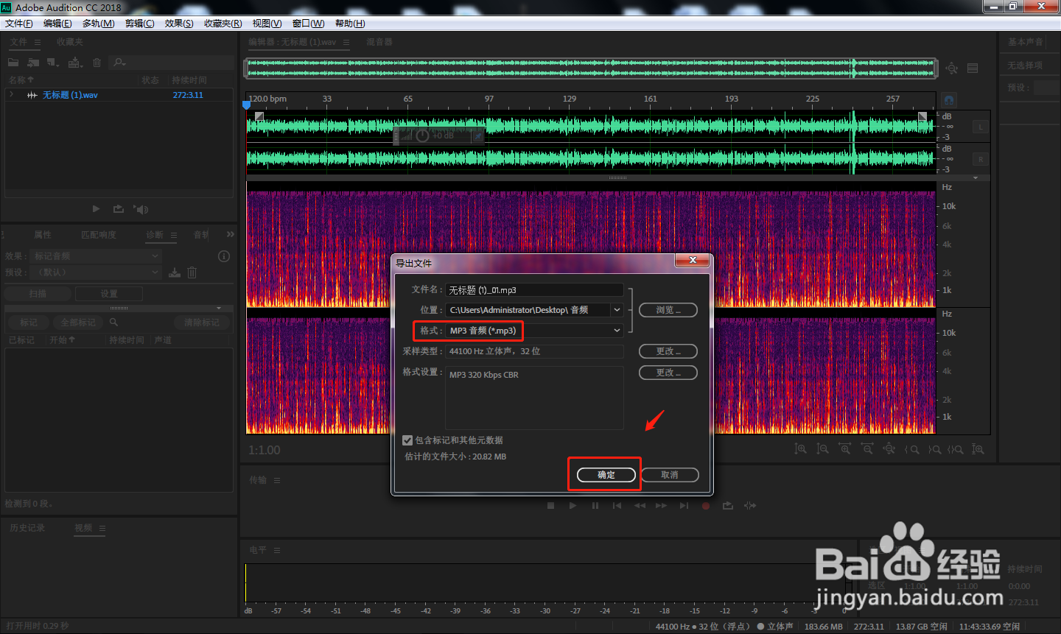The height and width of the screenshot is (634, 1061).
Task: Click the zoom to out point icon
Action: coord(934,449)
